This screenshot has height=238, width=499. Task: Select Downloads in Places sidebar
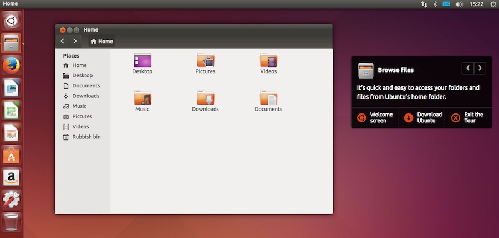85,96
